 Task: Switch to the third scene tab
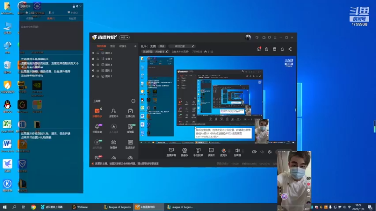[123, 46]
